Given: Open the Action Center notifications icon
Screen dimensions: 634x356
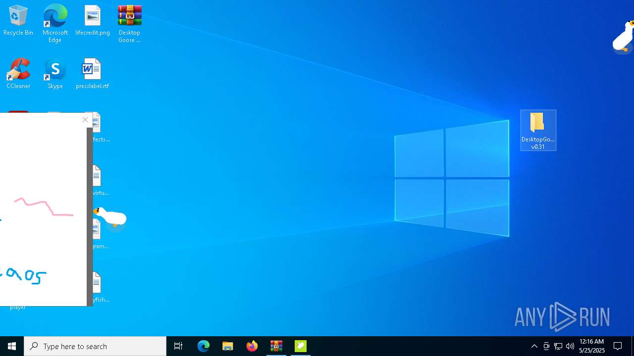Looking at the screenshot, I should click(x=618, y=346).
